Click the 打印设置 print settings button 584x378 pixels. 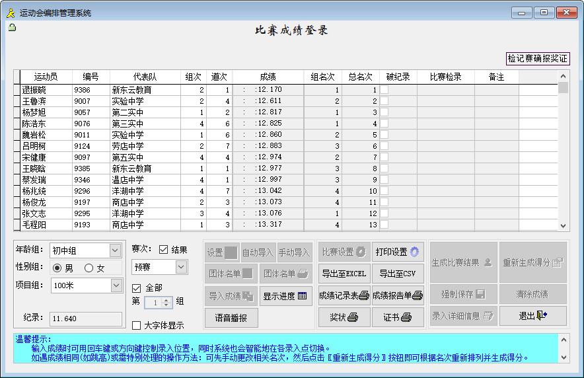[x=398, y=252]
